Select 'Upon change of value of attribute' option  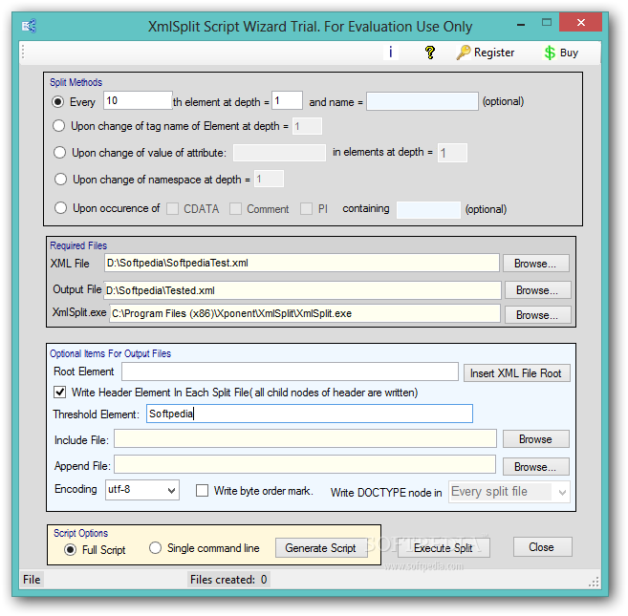point(59,153)
